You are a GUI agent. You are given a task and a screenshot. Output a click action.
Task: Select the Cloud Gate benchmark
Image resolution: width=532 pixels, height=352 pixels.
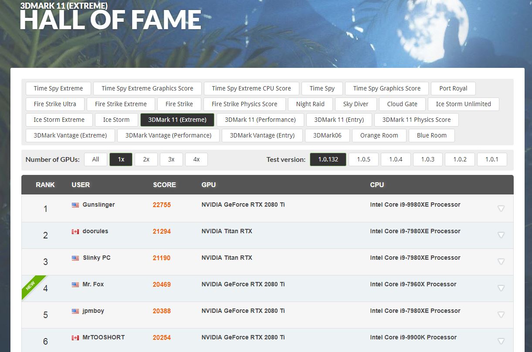pos(402,104)
